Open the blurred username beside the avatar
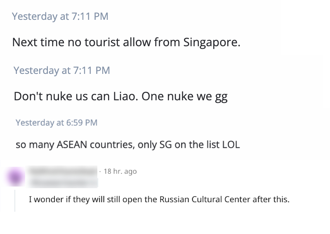 pyautogui.click(x=63, y=171)
